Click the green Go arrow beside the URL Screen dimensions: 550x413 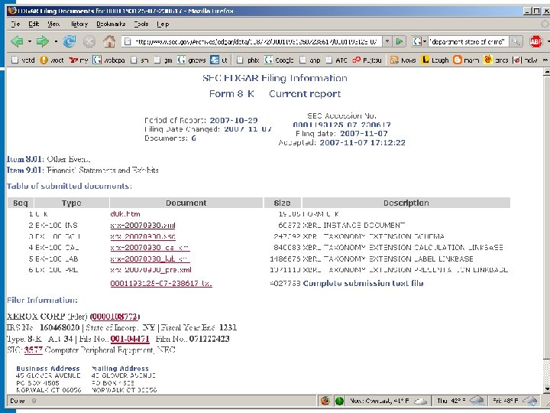tap(400, 41)
